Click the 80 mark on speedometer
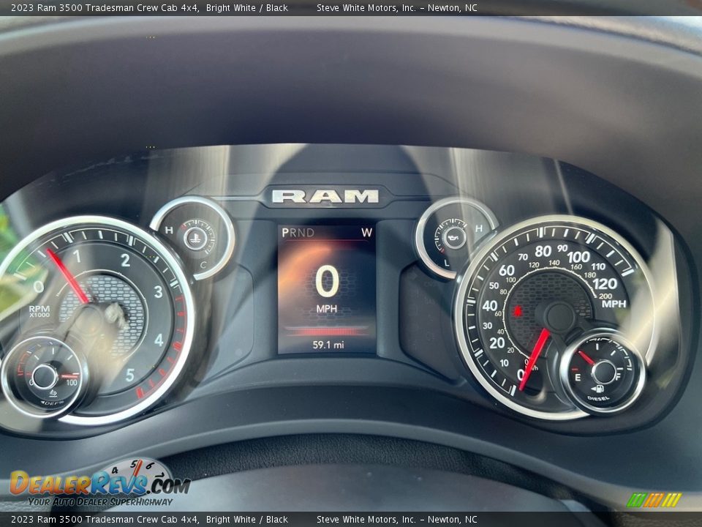The image size is (702, 527). (543, 251)
